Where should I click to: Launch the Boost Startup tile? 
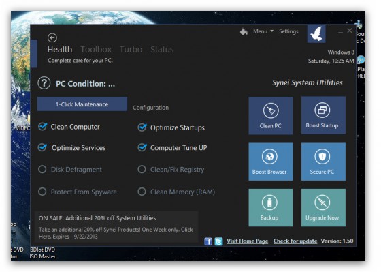pos(323,115)
